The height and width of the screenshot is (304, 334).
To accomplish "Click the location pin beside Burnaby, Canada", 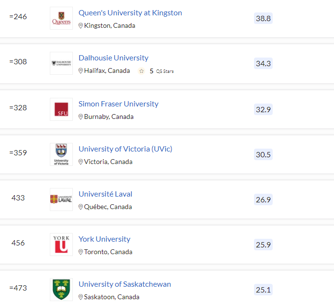I will point(81,117).
